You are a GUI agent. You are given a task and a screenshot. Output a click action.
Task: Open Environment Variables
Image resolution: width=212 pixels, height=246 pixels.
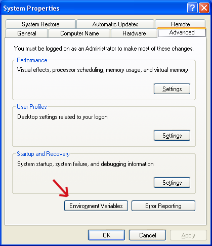(96, 206)
